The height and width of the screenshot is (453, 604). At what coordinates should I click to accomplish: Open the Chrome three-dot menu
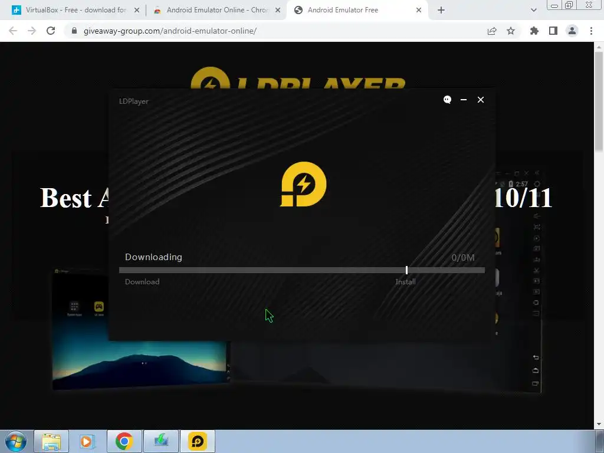click(x=591, y=31)
